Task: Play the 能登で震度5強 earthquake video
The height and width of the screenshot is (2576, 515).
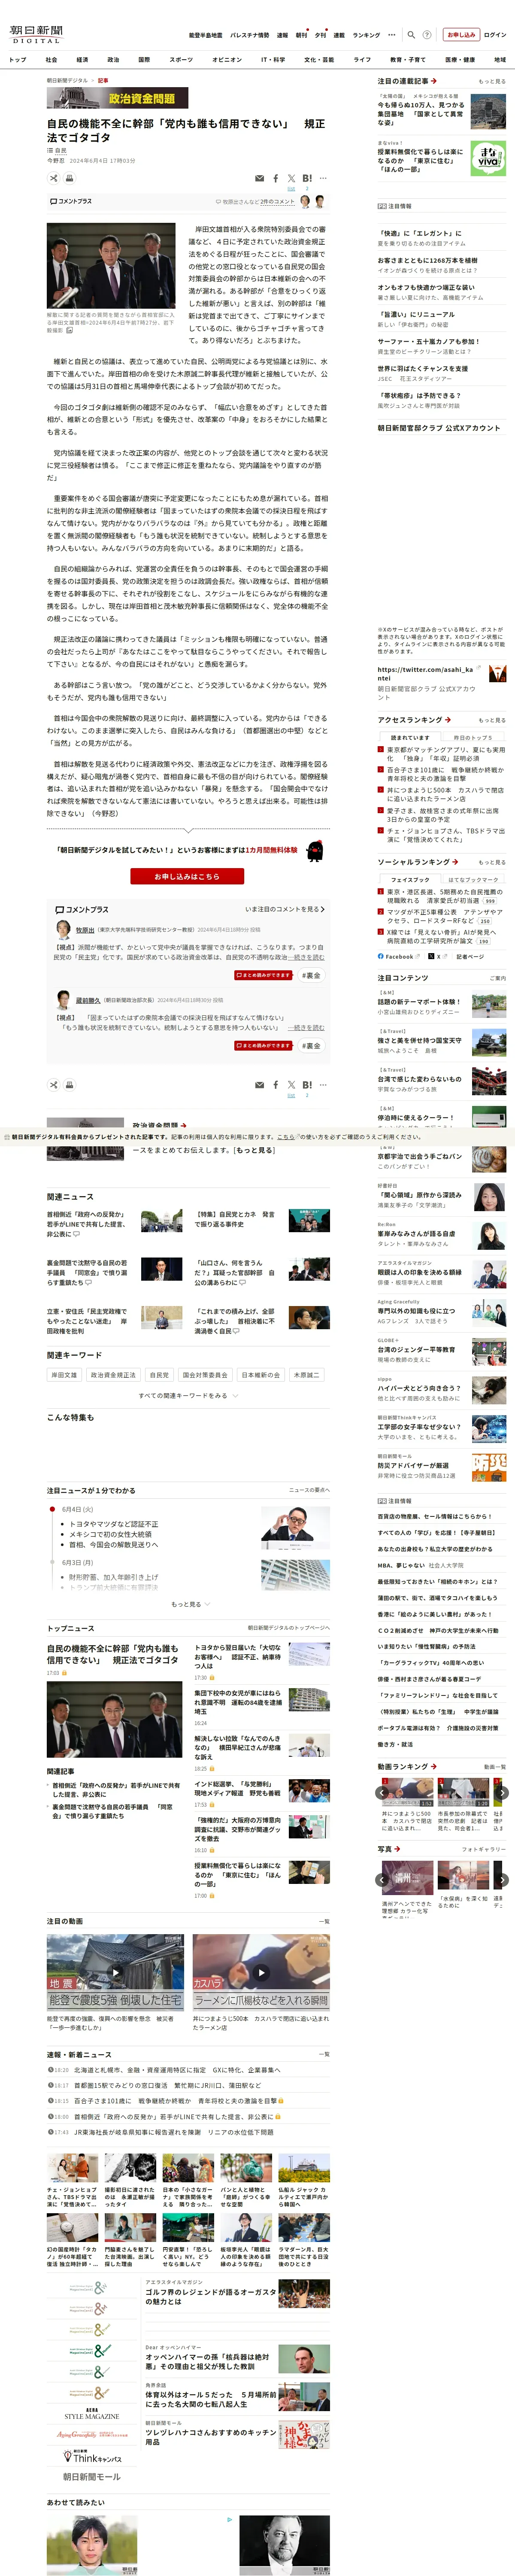Action: (x=115, y=1973)
